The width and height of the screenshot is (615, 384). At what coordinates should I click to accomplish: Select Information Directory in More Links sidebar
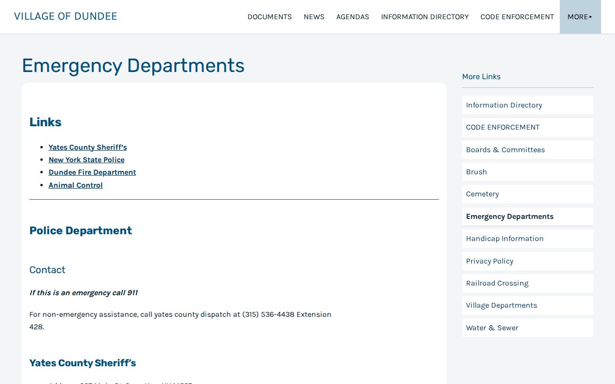[528, 105]
